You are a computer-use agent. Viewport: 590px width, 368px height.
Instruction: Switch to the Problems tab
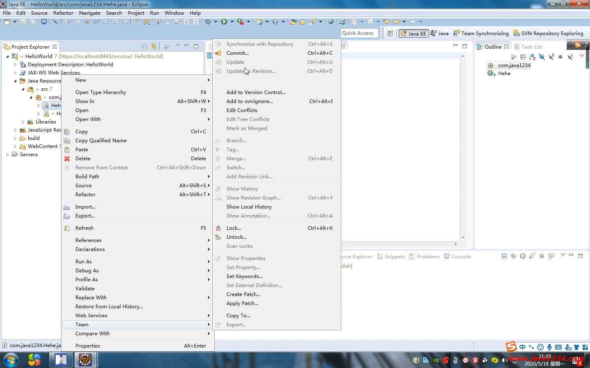424,257
